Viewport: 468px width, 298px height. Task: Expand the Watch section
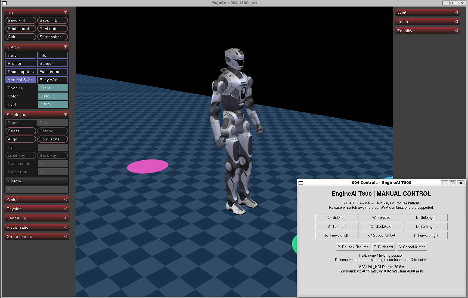click(37, 199)
